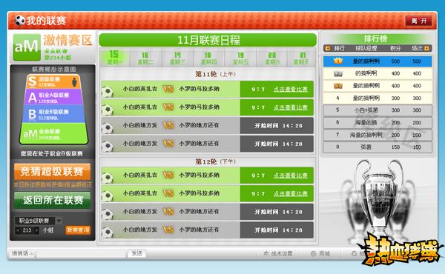Click first 点击查看比赛 link in round 11
The width and height of the screenshot is (445, 274).
(291, 90)
